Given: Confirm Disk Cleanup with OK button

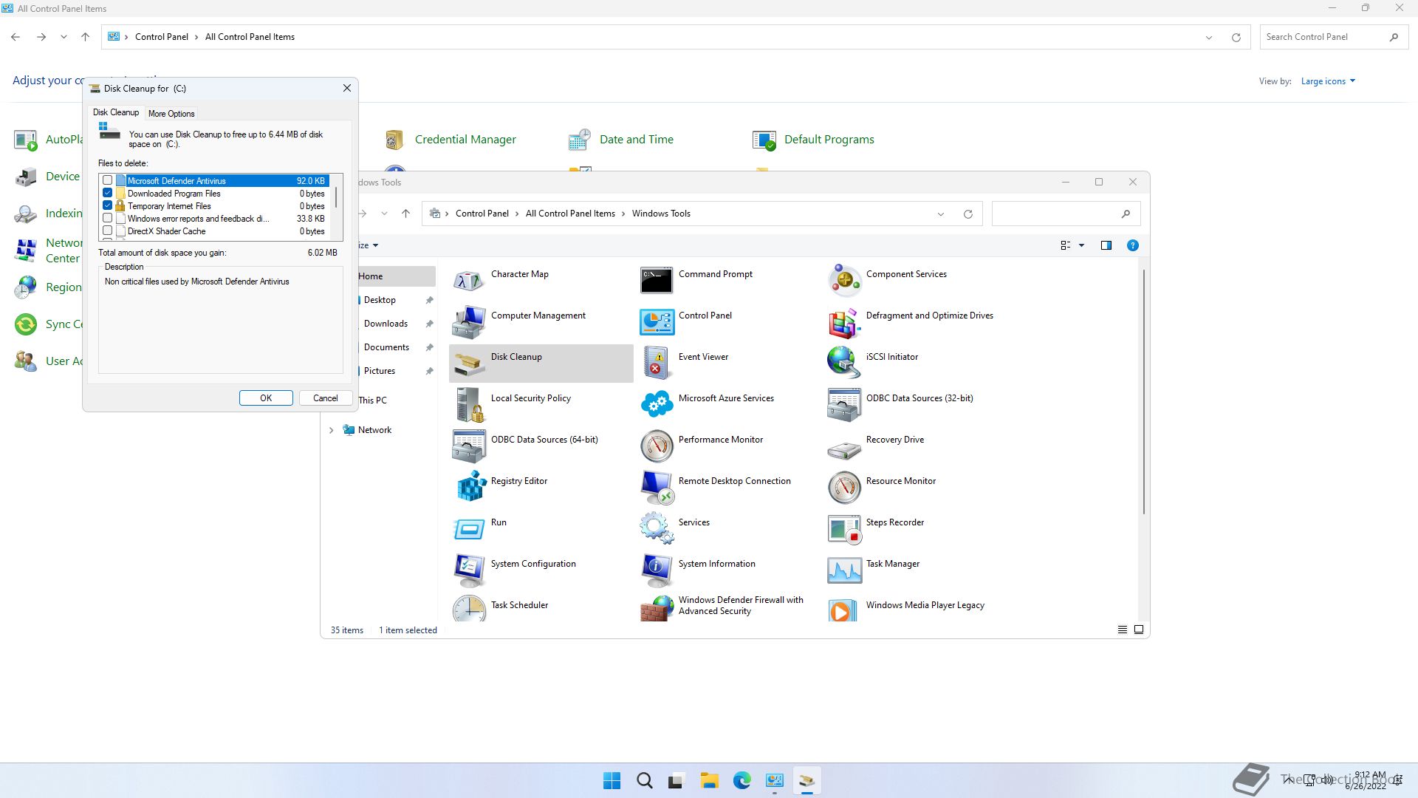Looking at the screenshot, I should (x=266, y=398).
